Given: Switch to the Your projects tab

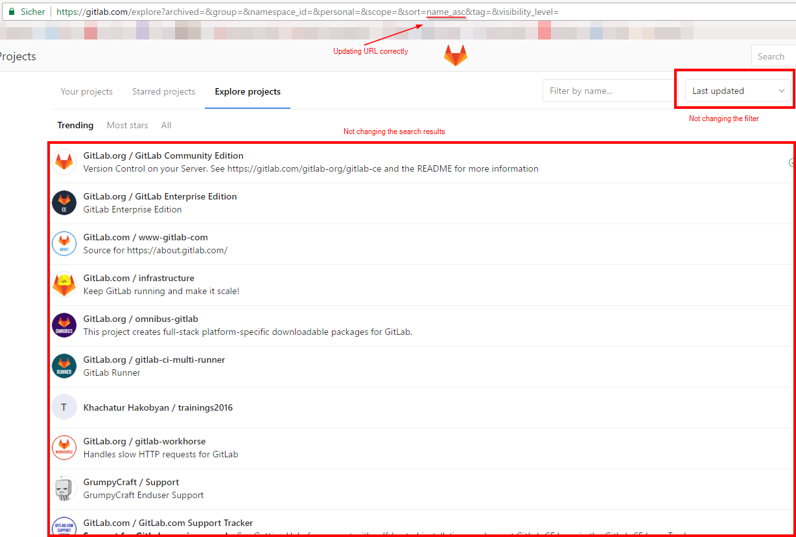Looking at the screenshot, I should [87, 91].
